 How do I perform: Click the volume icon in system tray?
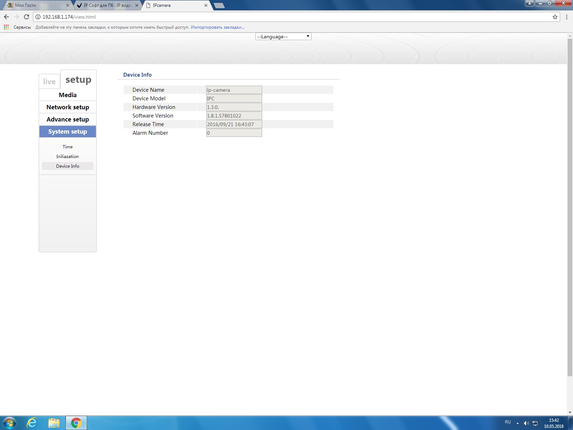(526, 423)
